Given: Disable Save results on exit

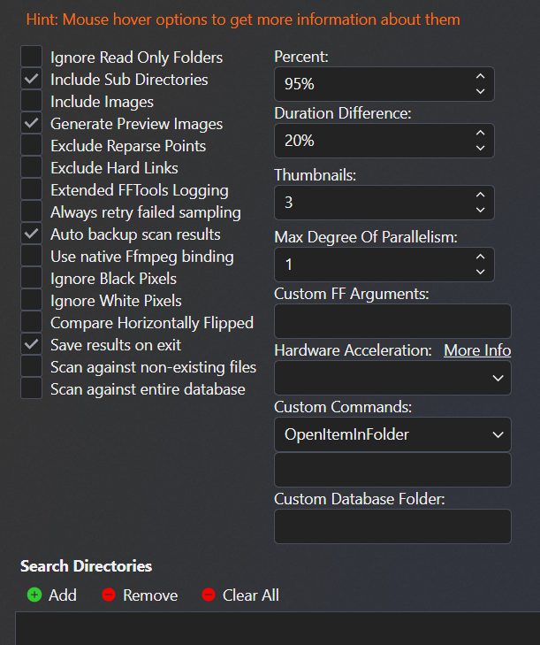Looking at the screenshot, I should pyautogui.click(x=32, y=345).
